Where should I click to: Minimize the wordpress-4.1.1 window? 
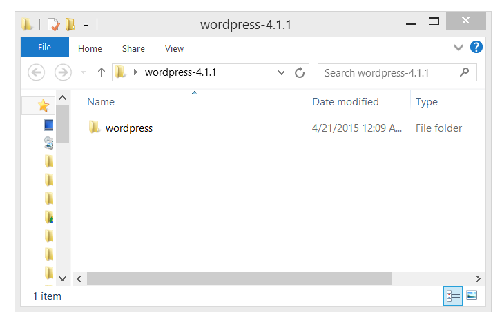pyautogui.click(x=411, y=24)
